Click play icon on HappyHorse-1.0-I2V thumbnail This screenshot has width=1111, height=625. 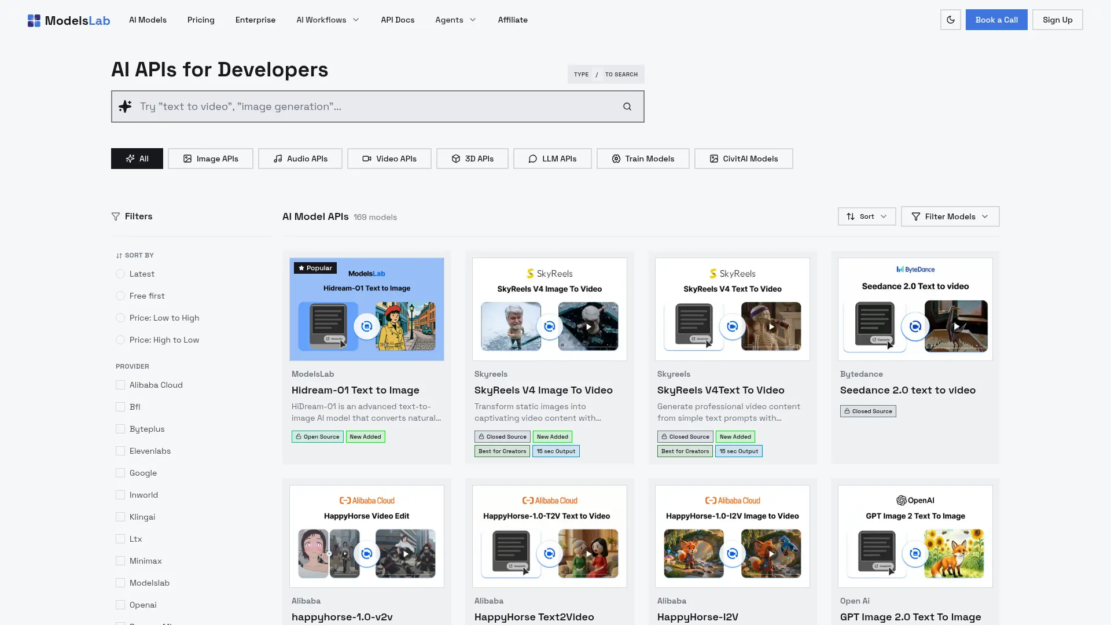771,554
